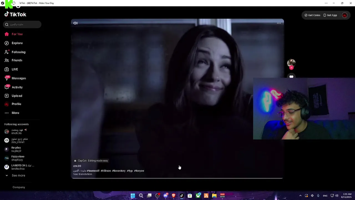The height and width of the screenshot is (200, 355).
Task: Click the #Allison hashtag
Action: pyautogui.click(x=106, y=171)
